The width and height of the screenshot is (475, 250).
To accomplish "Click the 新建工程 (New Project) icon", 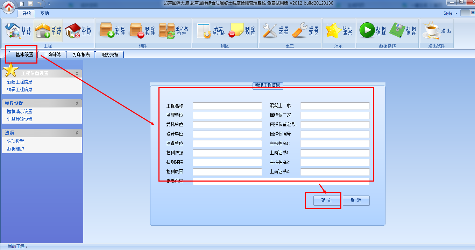I will [x=43, y=31].
